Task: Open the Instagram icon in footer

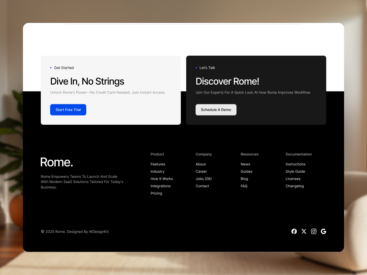Action: pyautogui.click(x=313, y=231)
